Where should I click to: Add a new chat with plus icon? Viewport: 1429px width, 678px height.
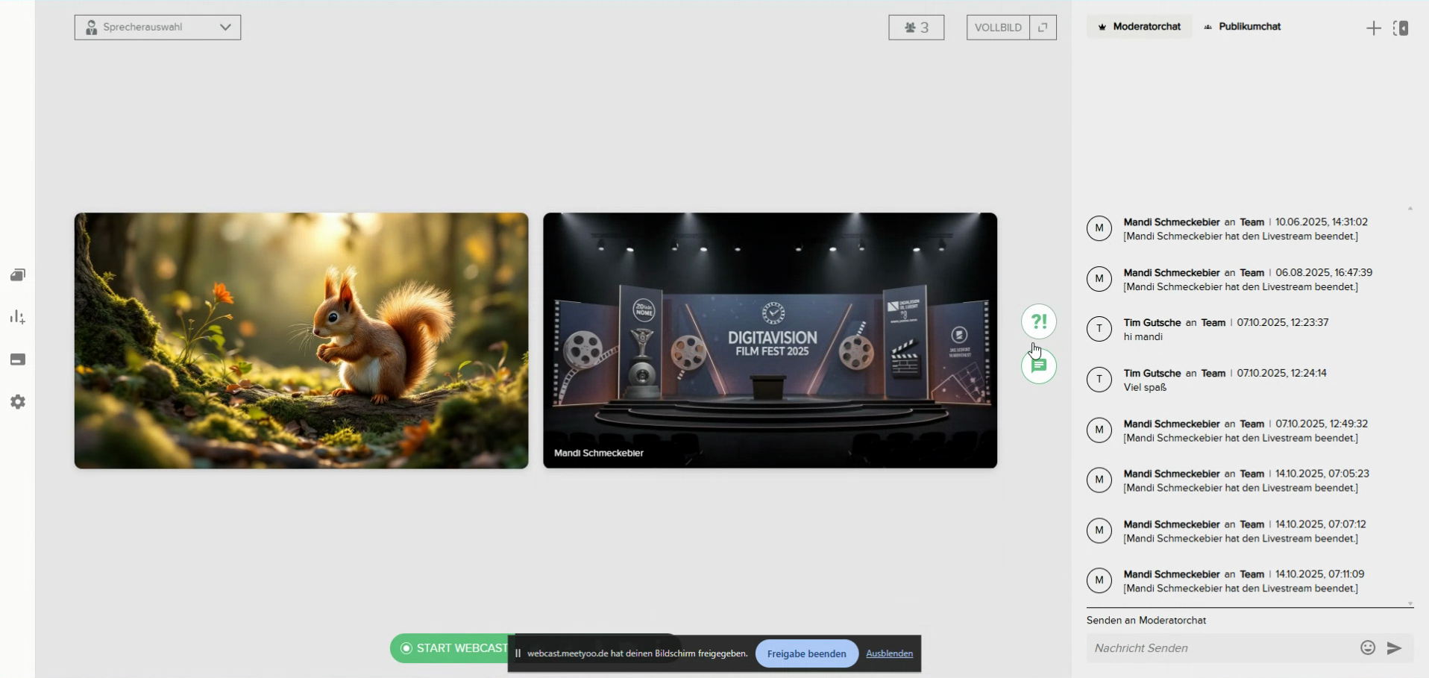click(1373, 28)
